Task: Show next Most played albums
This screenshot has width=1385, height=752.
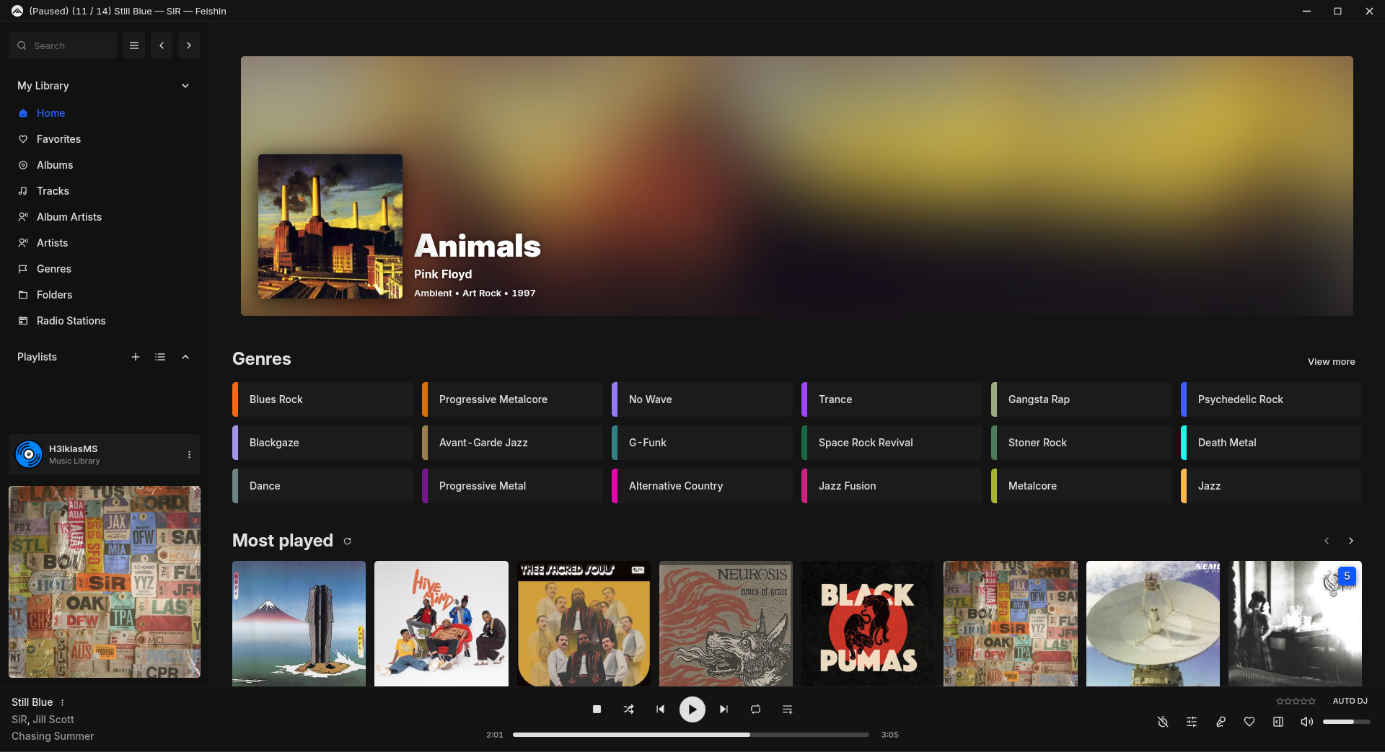Action: click(1351, 541)
